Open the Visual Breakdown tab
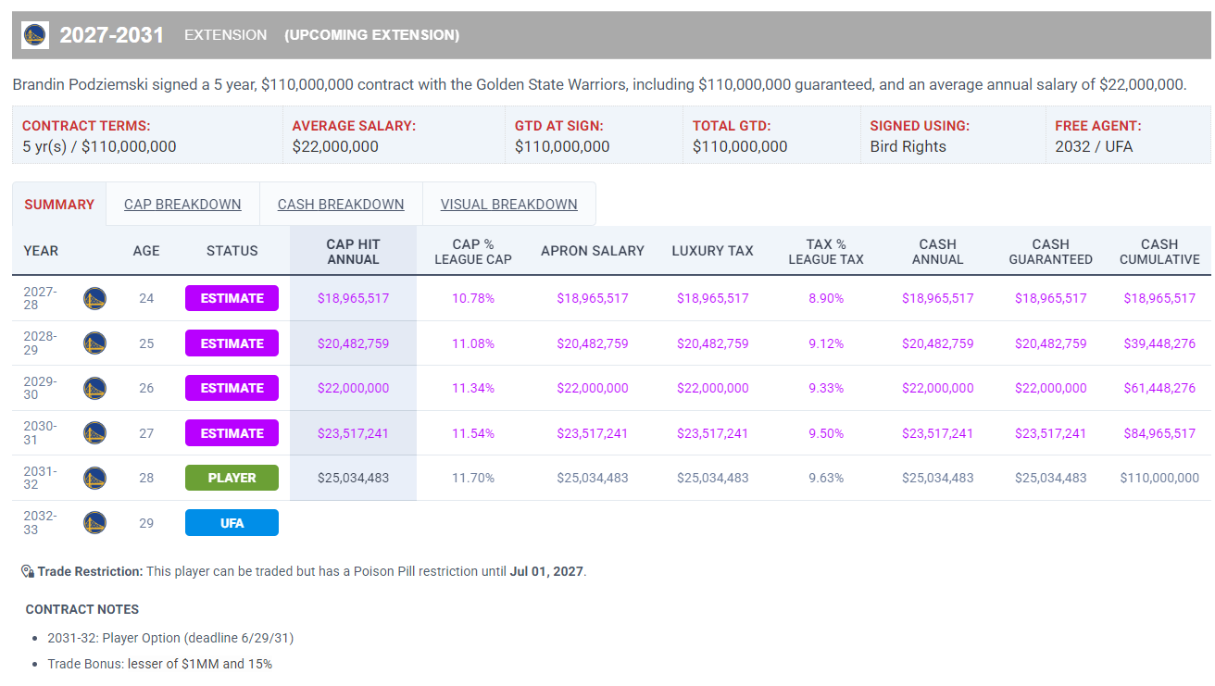 click(508, 205)
